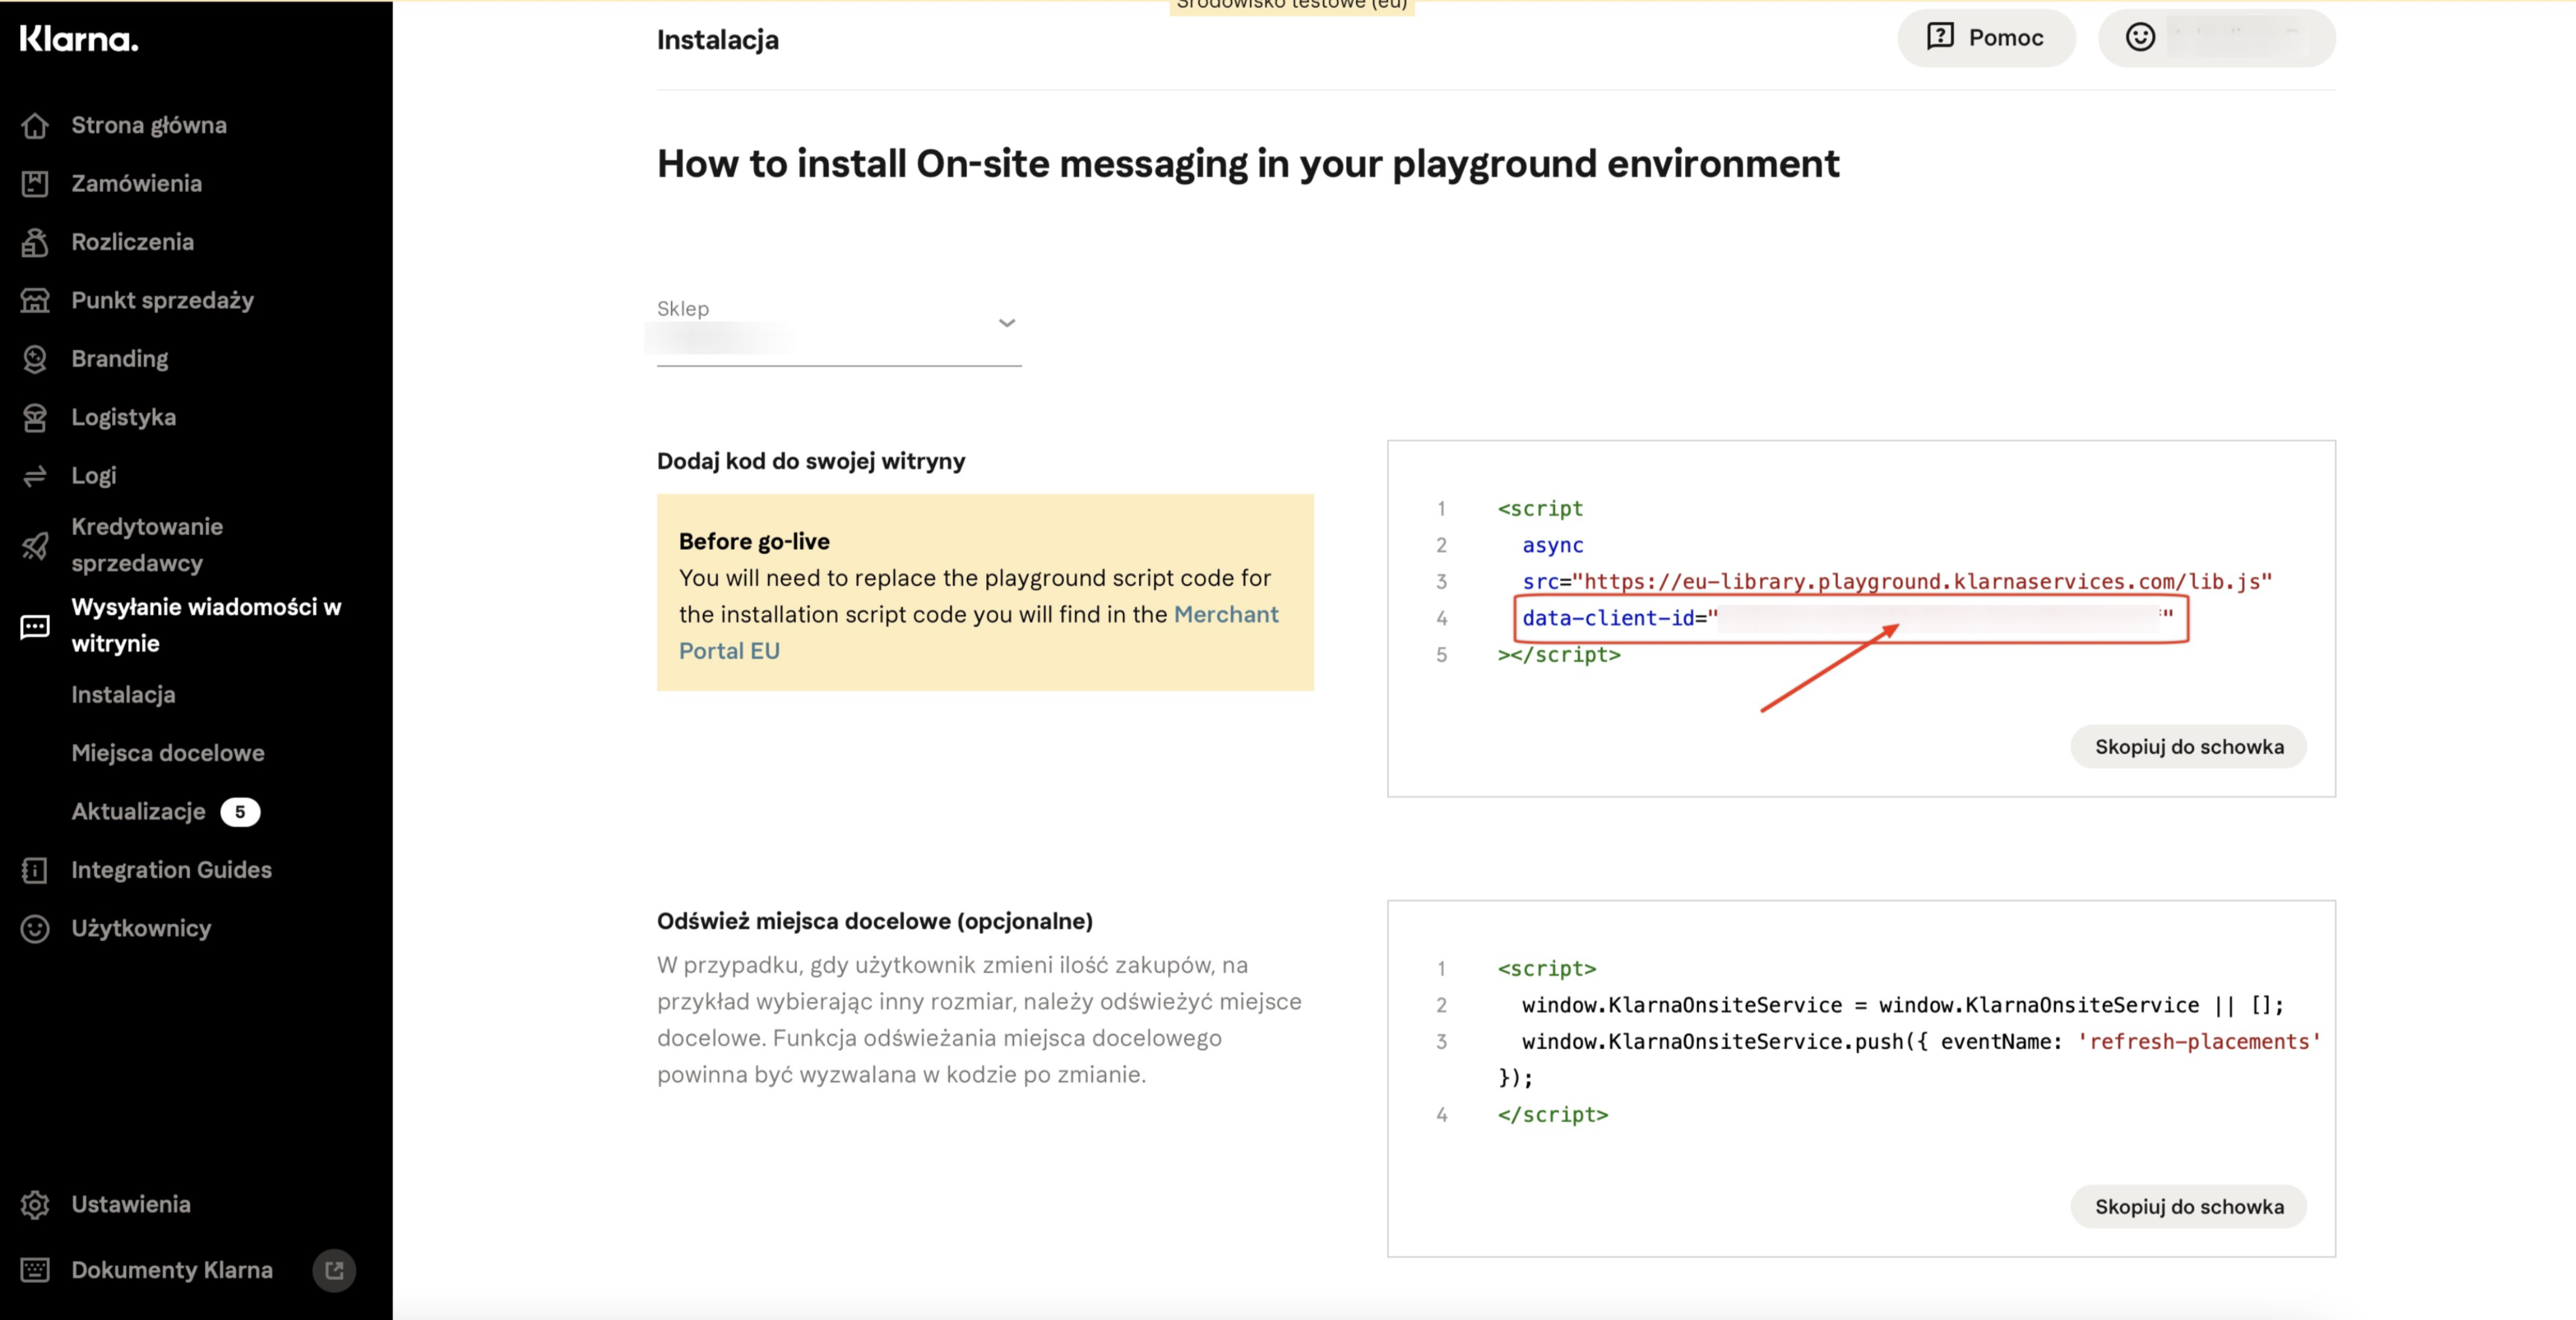Open Miejsca docelowe submenu item
This screenshot has height=1320, width=2576.
click(x=168, y=753)
